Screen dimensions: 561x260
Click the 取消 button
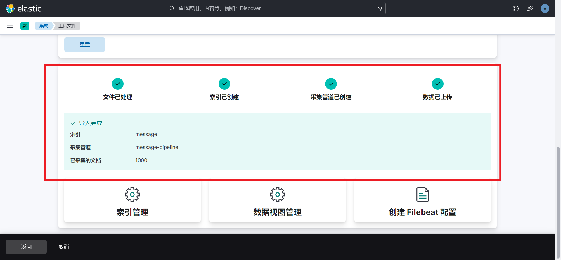tap(64, 247)
